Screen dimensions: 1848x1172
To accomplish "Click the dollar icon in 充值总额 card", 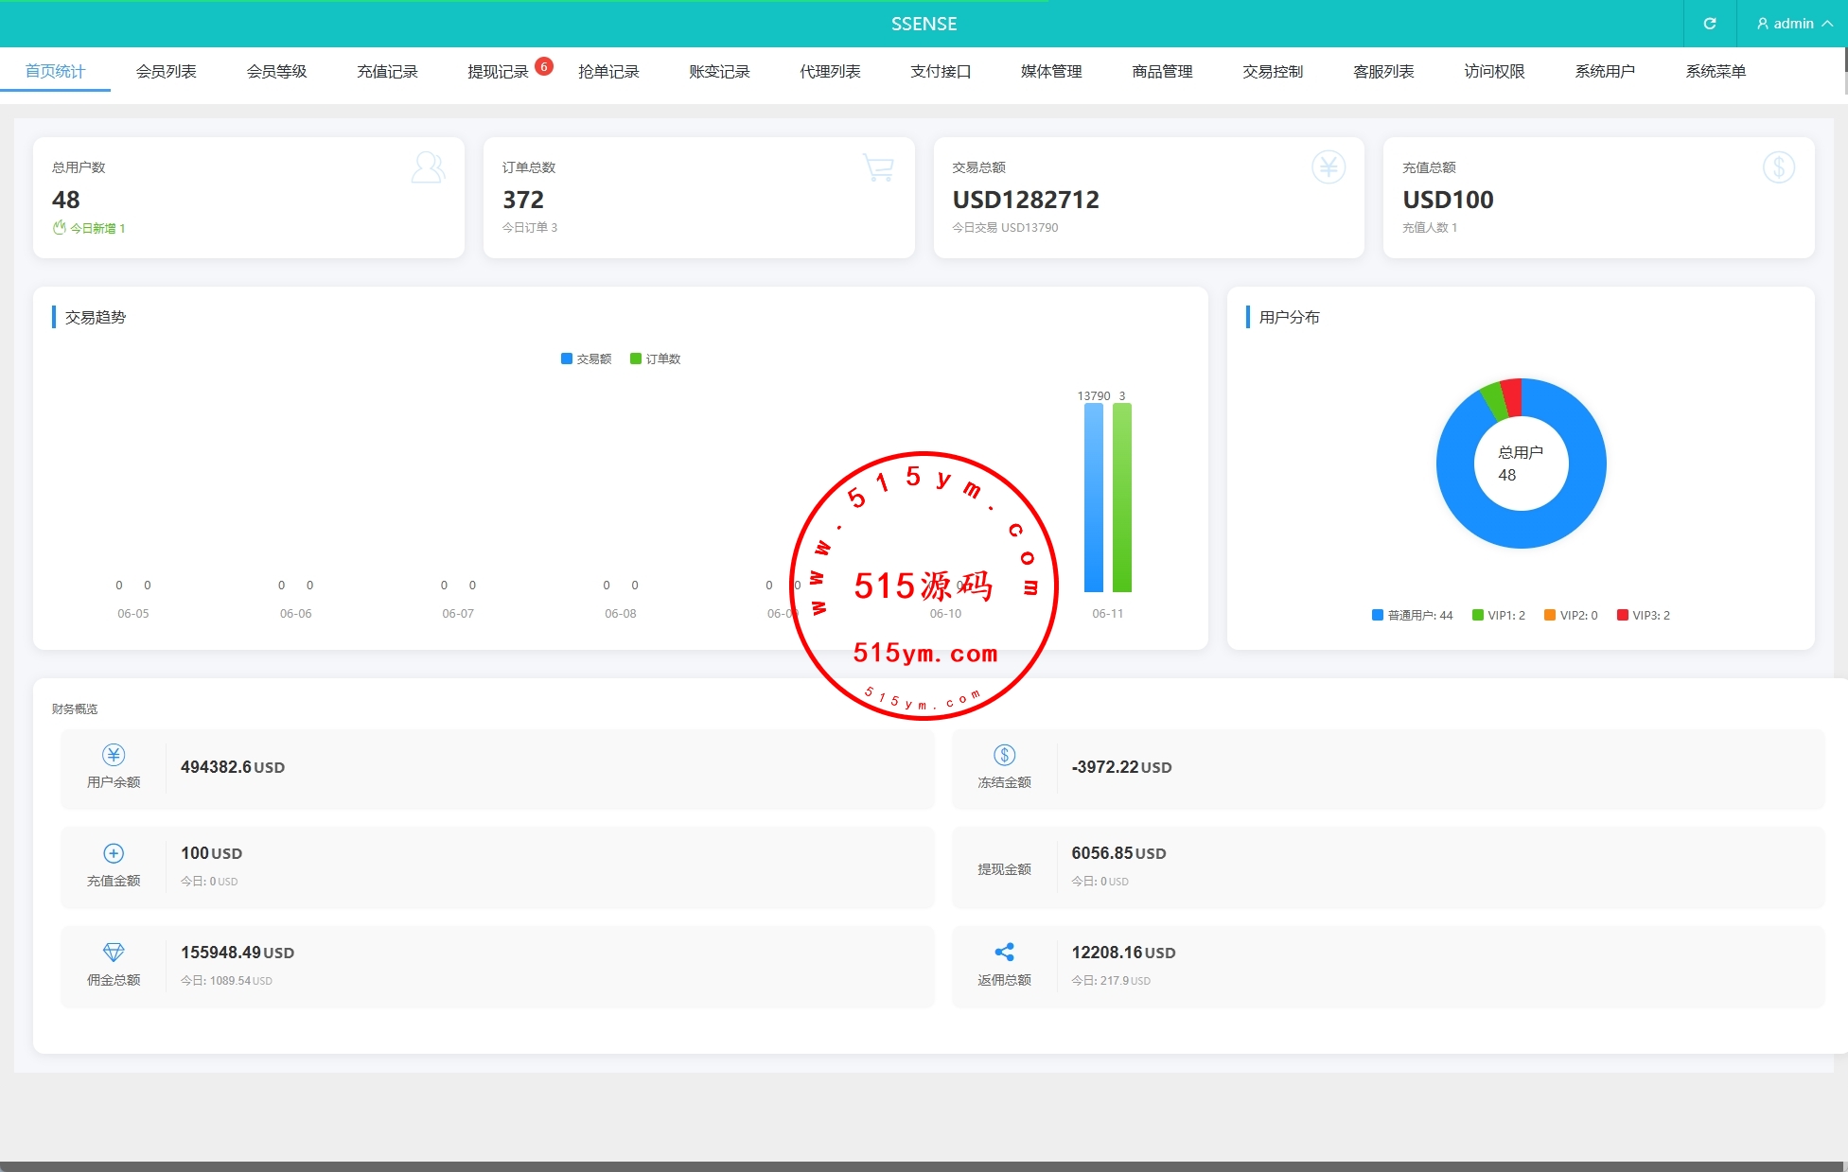I will click(x=1778, y=167).
